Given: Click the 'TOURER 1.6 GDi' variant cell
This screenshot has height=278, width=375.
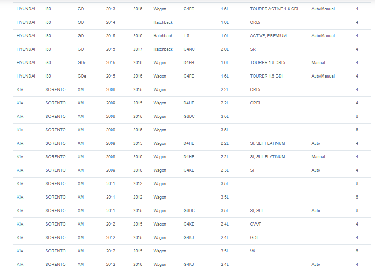Looking at the screenshot, I should coord(267,76).
